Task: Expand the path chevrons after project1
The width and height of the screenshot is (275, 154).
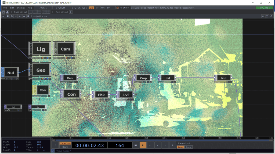Action: (46, 16)
